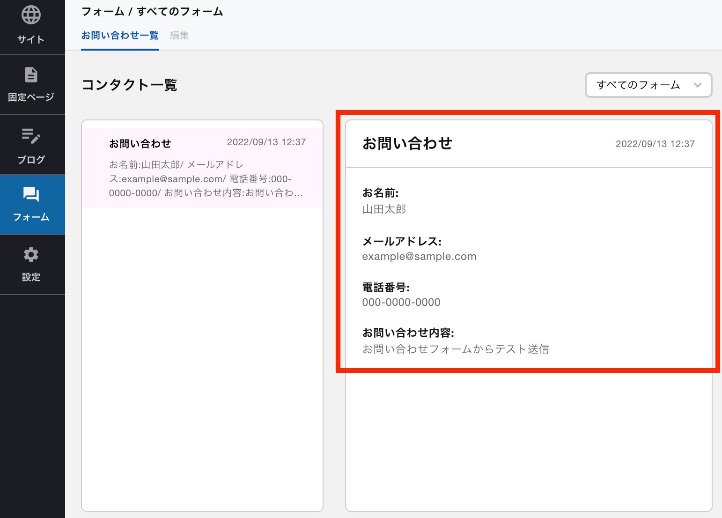Click the name value 山田太郎
Viewport: 722px width, 518px height.
point(384,209)
